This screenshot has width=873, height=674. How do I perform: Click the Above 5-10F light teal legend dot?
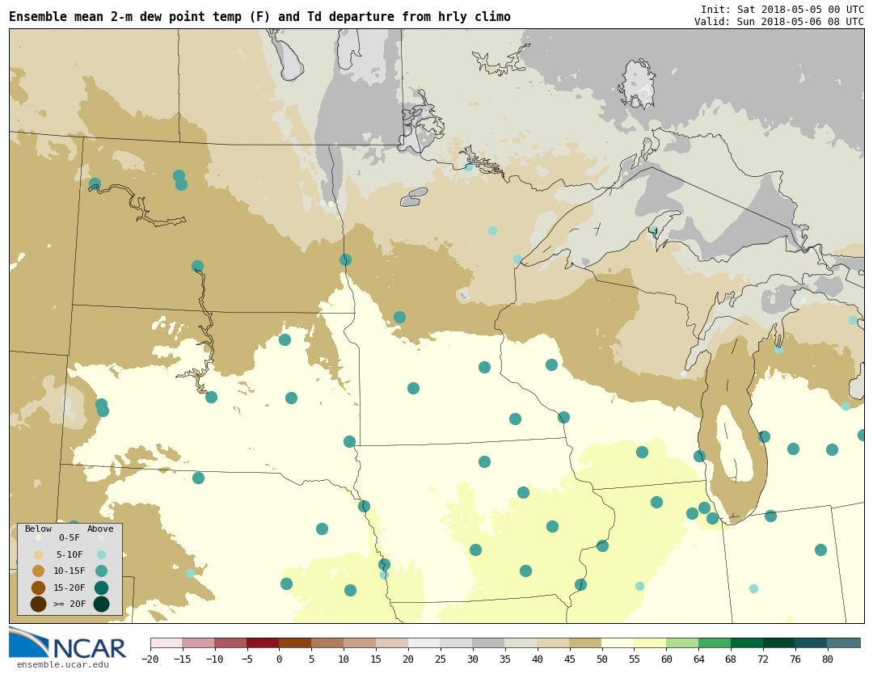click(101, 554)
